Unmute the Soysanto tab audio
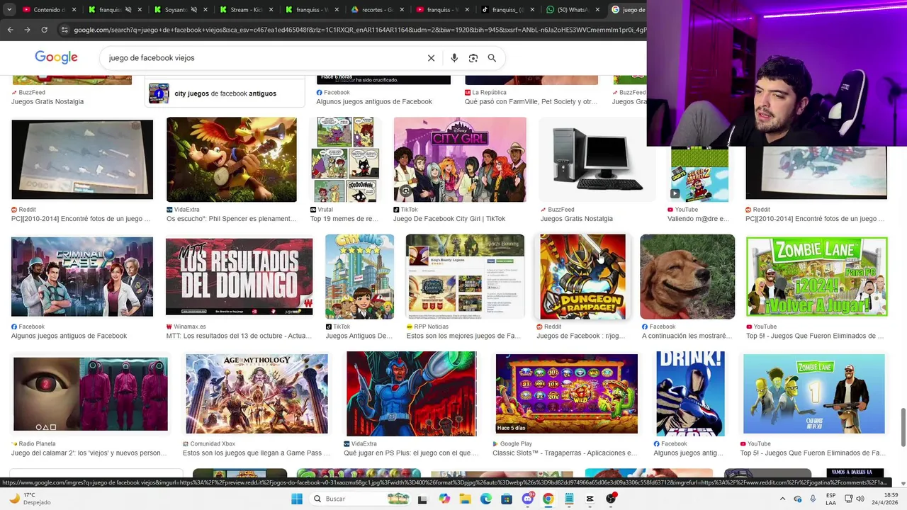The height and width of the screenshot is (510, 907). point(193,10)
